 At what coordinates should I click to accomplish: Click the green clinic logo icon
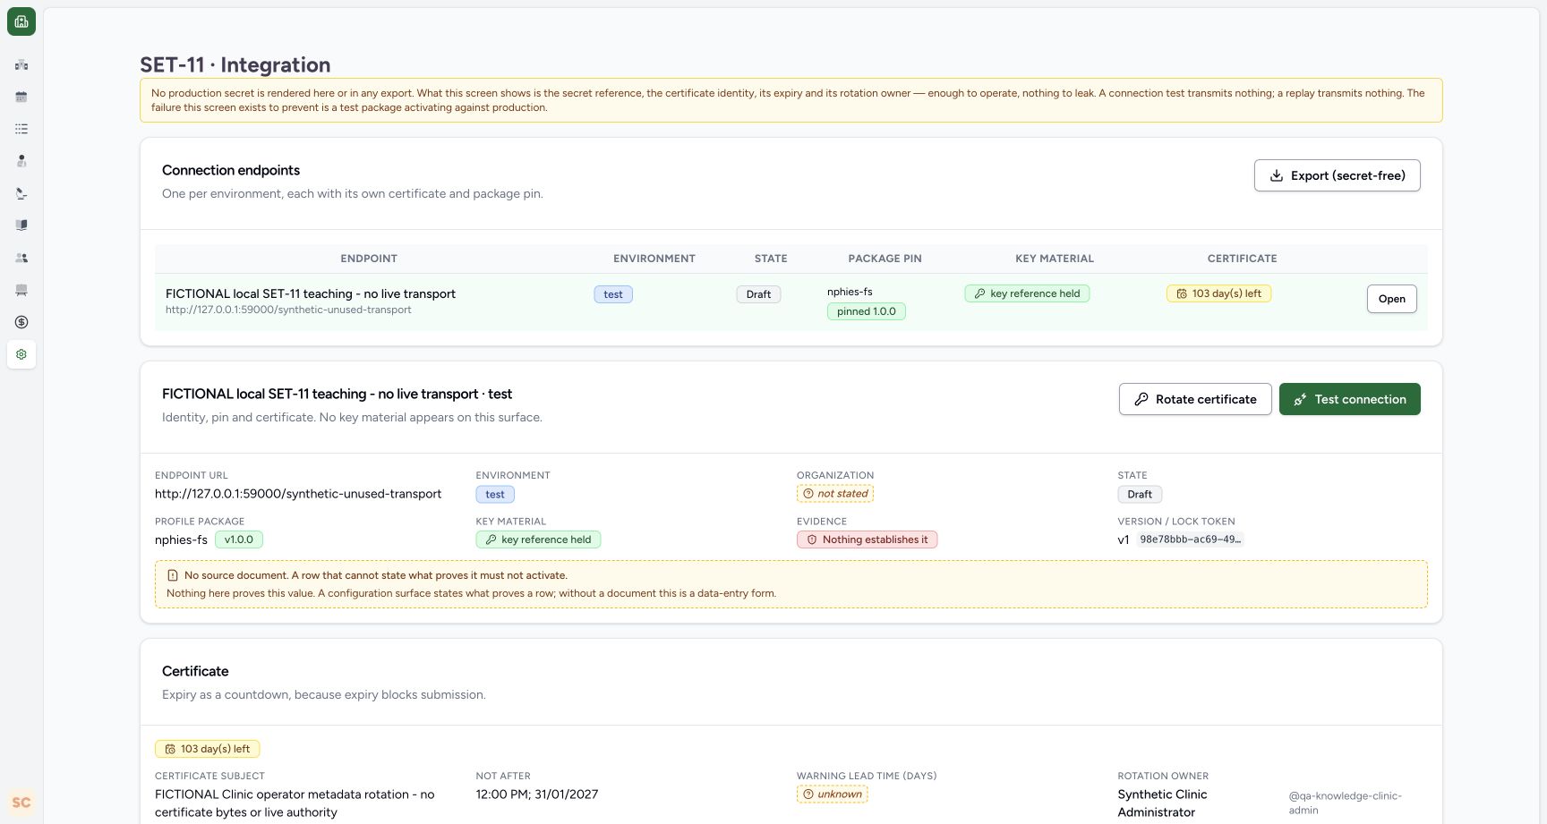pos(21,21)
